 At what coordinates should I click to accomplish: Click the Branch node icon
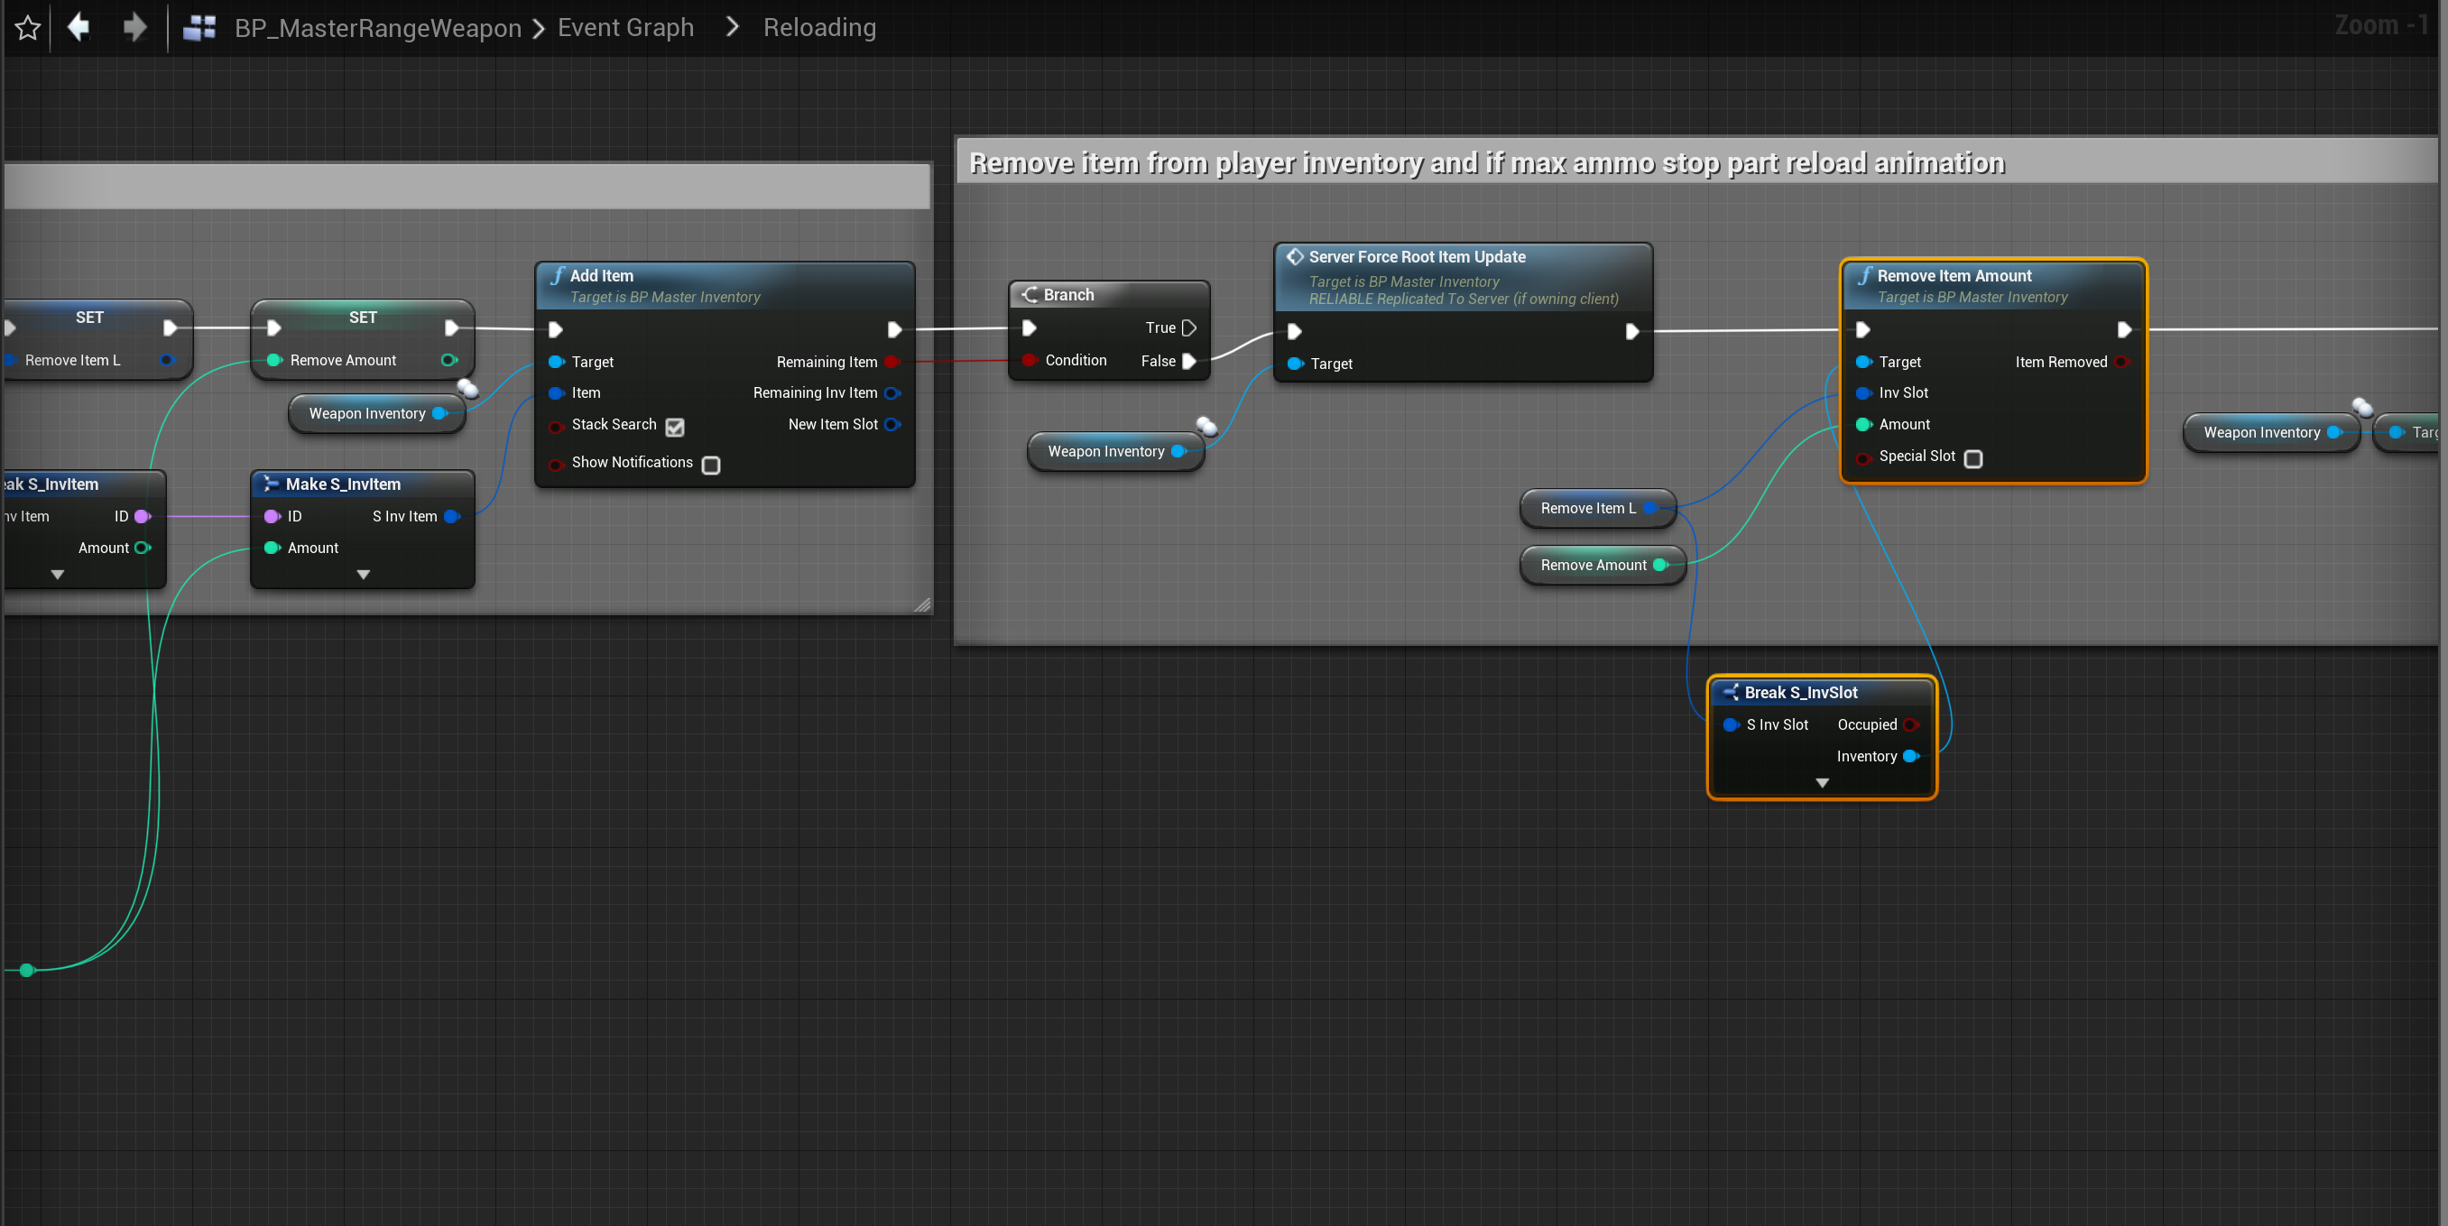point(1030,295)
